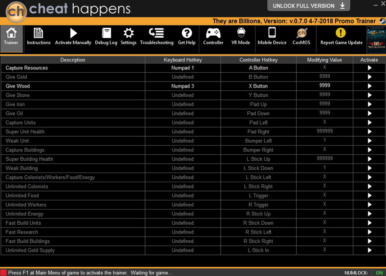Activate Capture Units cheat arrow
Screen dimensions: 386x276
click(369, 123)
